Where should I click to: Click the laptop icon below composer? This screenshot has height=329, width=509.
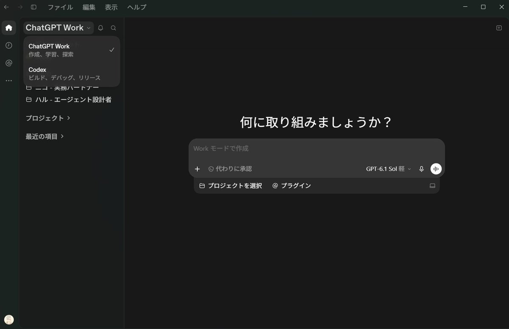tap(433, 186)
